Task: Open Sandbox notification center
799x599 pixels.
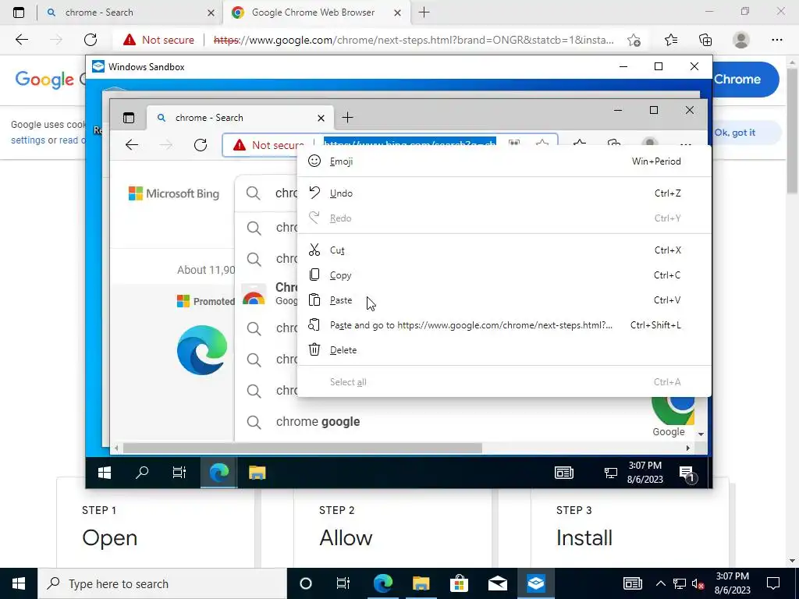Action: [x=687, y=473]
